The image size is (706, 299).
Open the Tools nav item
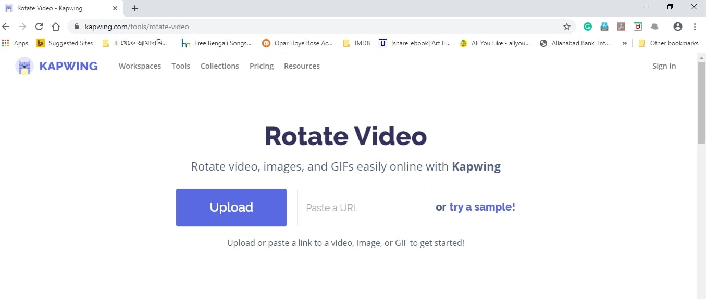pos(181,66)
